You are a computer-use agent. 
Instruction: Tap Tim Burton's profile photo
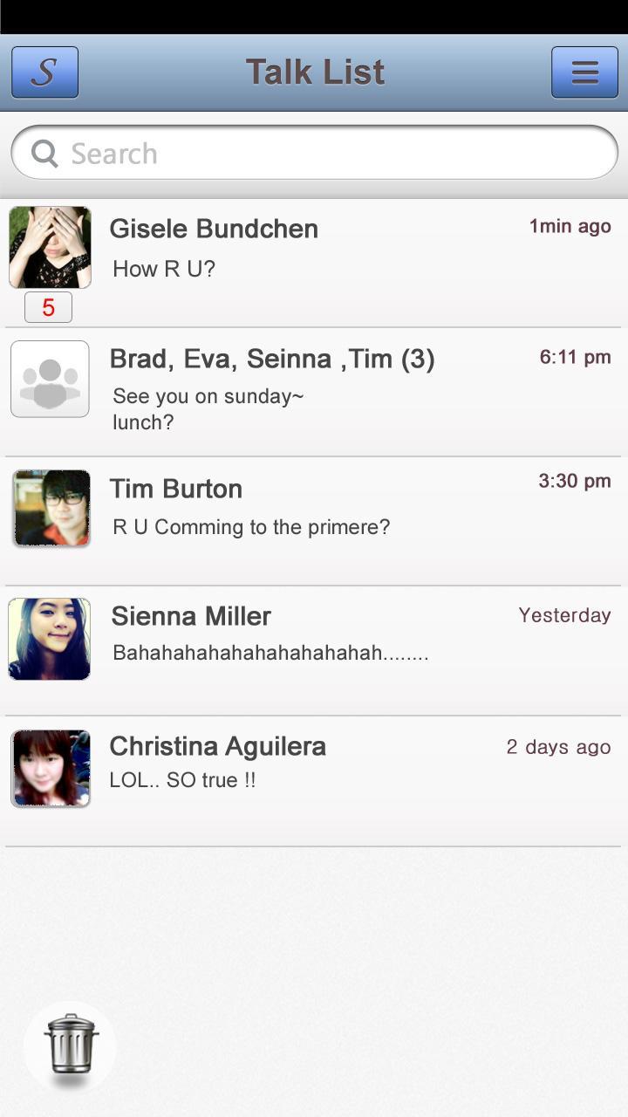click(x=51, y=508)
